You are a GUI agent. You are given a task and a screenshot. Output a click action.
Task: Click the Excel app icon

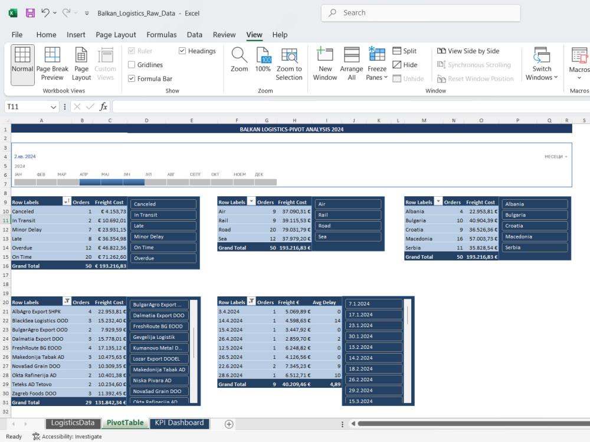[13, 13]
